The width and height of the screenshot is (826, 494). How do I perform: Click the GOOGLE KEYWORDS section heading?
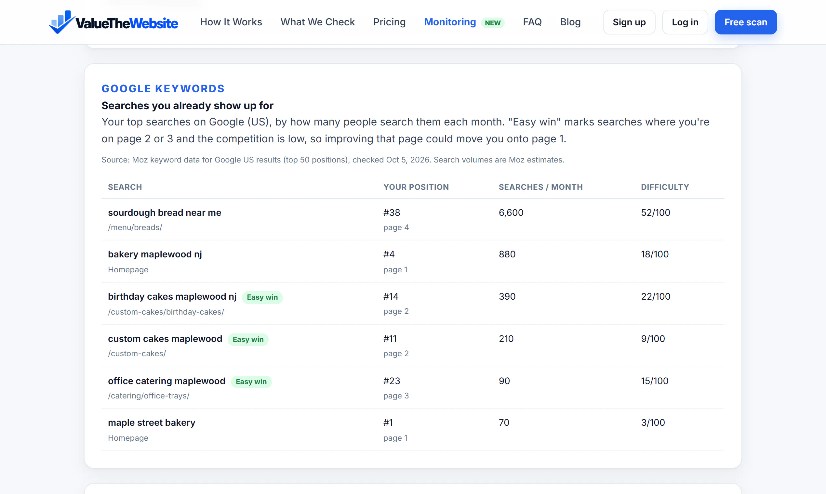pos(163,88)
